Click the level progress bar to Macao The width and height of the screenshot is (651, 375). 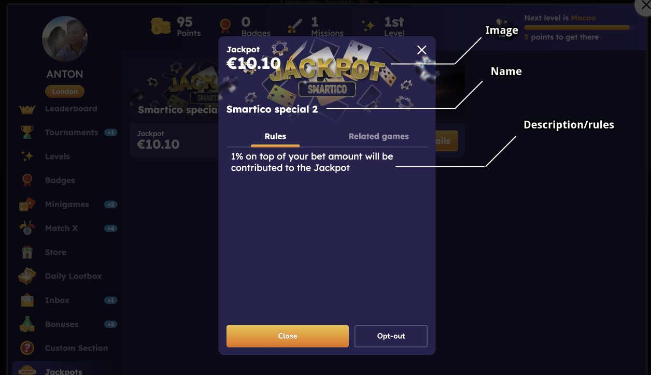click(x=578, y=27)
